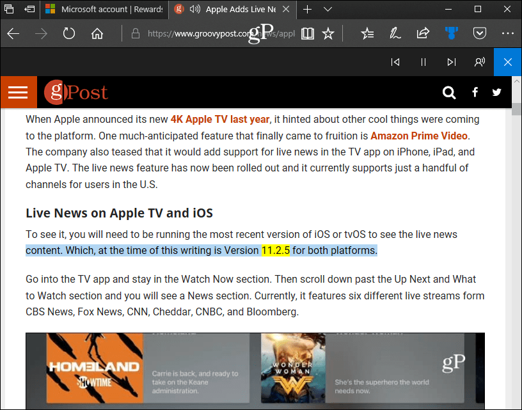Visit groovyPost Twitter page
522x410 pixels.
pos(496,92)
